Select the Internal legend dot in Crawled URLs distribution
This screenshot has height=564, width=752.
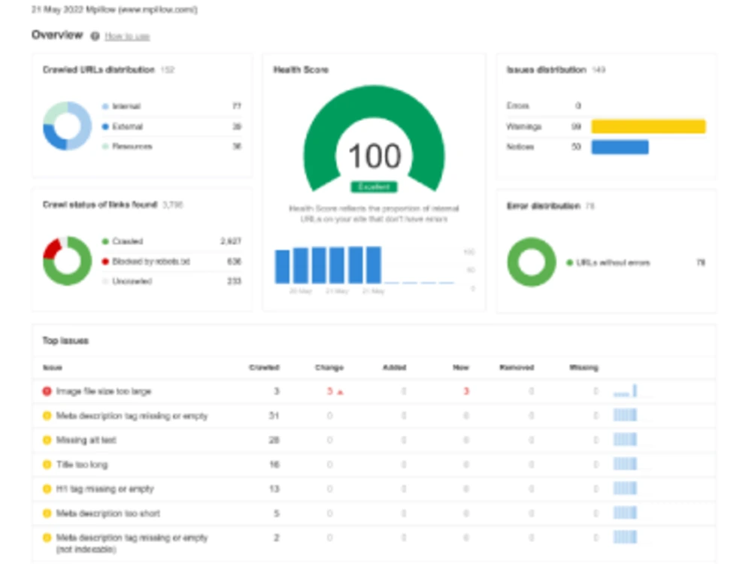click(105, 107)
